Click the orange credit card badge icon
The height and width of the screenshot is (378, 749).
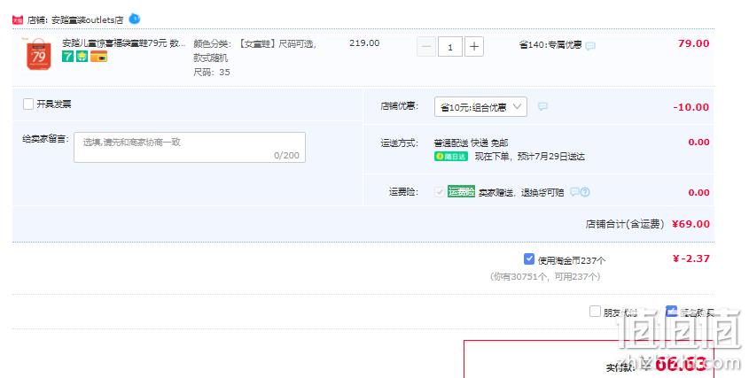click(x=99, y=57)
